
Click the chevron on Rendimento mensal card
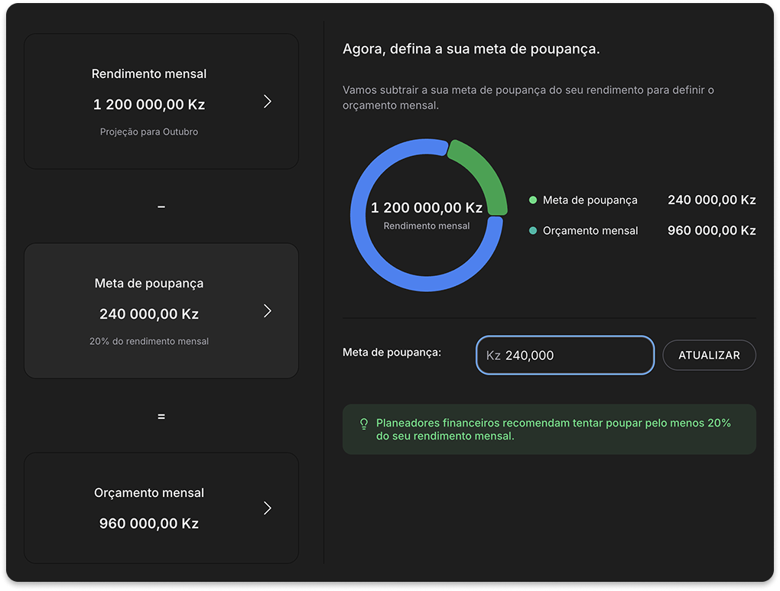267,102
